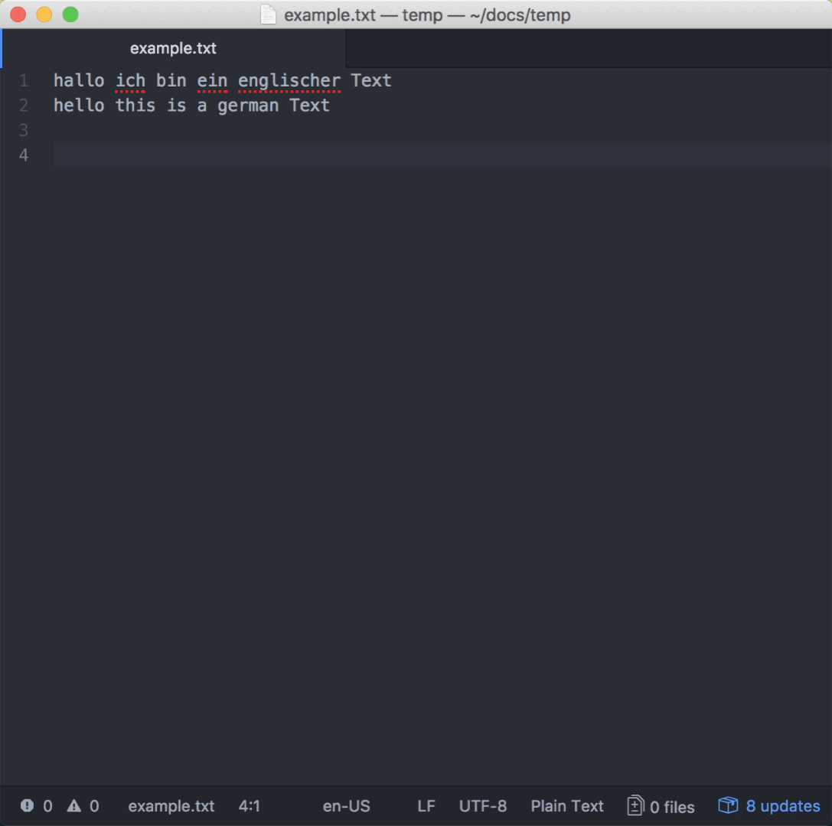Open the UTF-8 encoding selector

483,806
